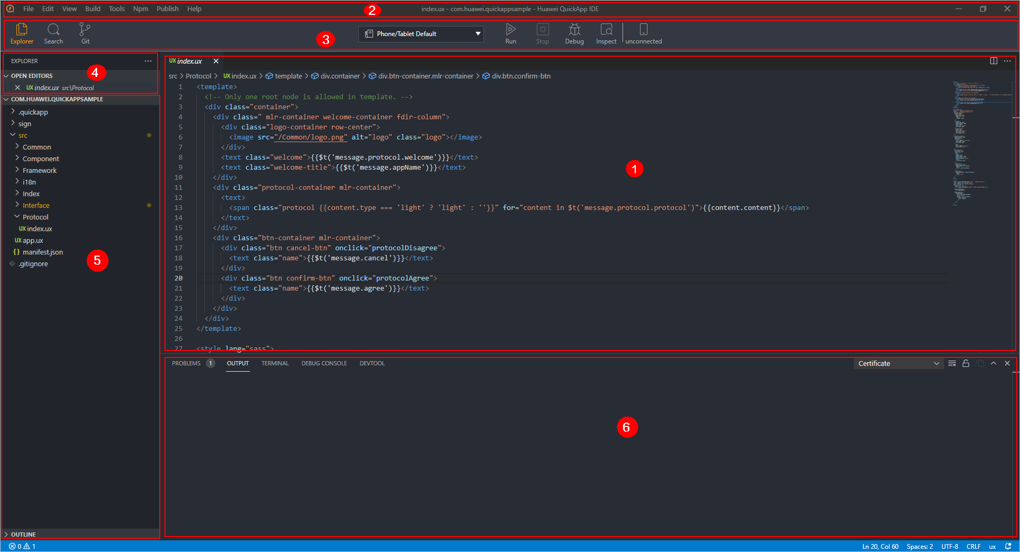Open the Inspect tool
Viewport: 1020px width, 552px height.
tap(606, 33)
